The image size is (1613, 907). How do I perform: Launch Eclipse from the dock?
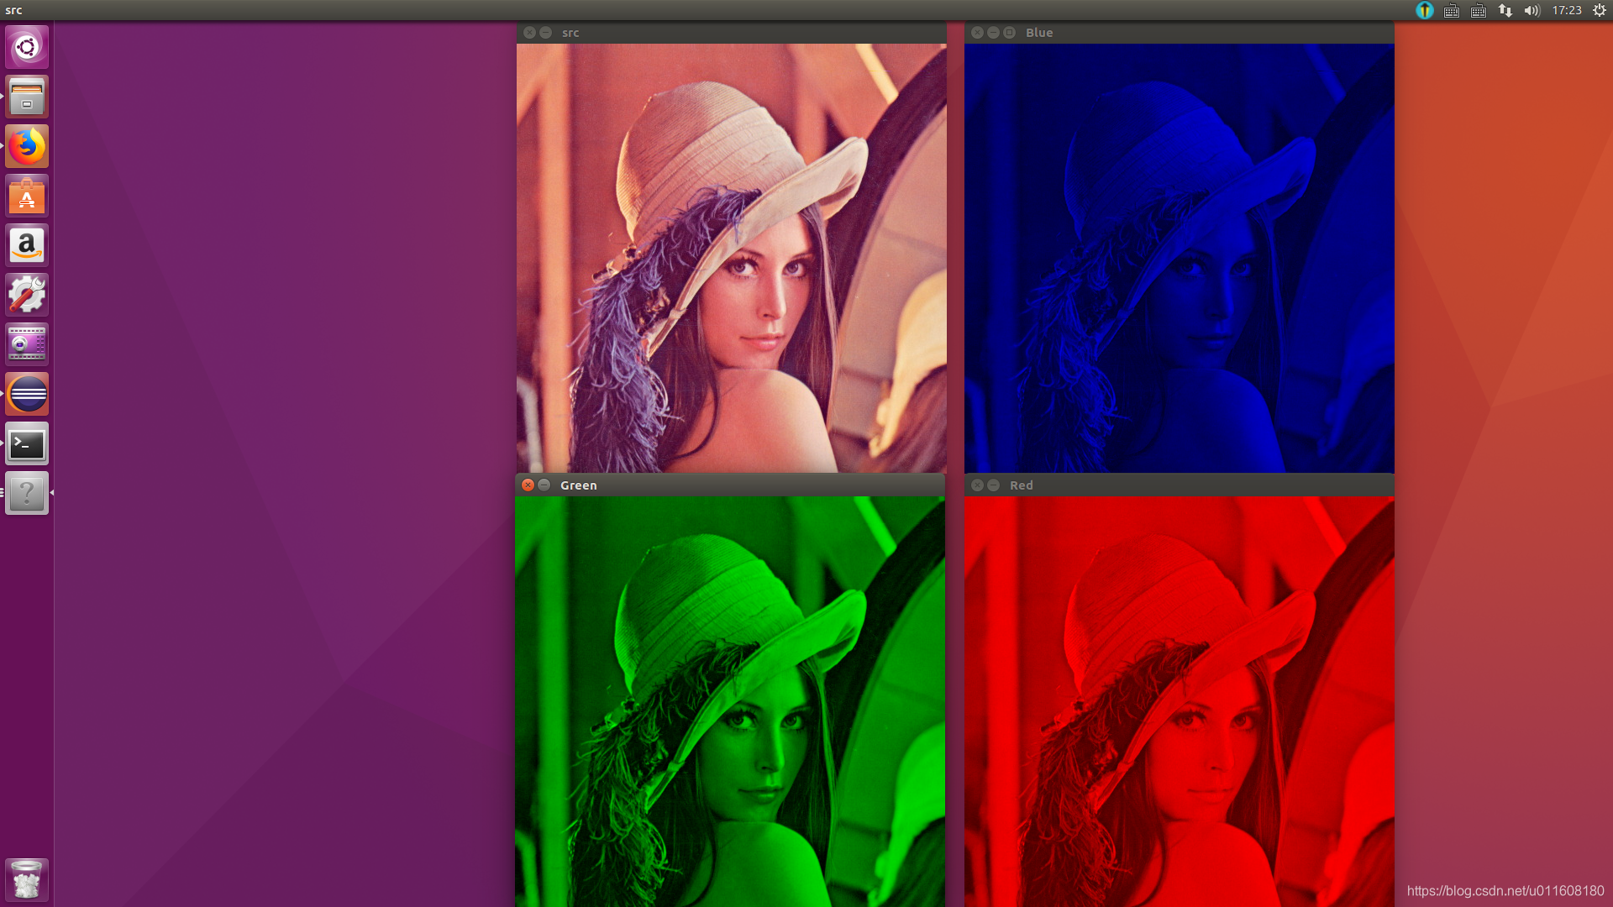point(26,393)
